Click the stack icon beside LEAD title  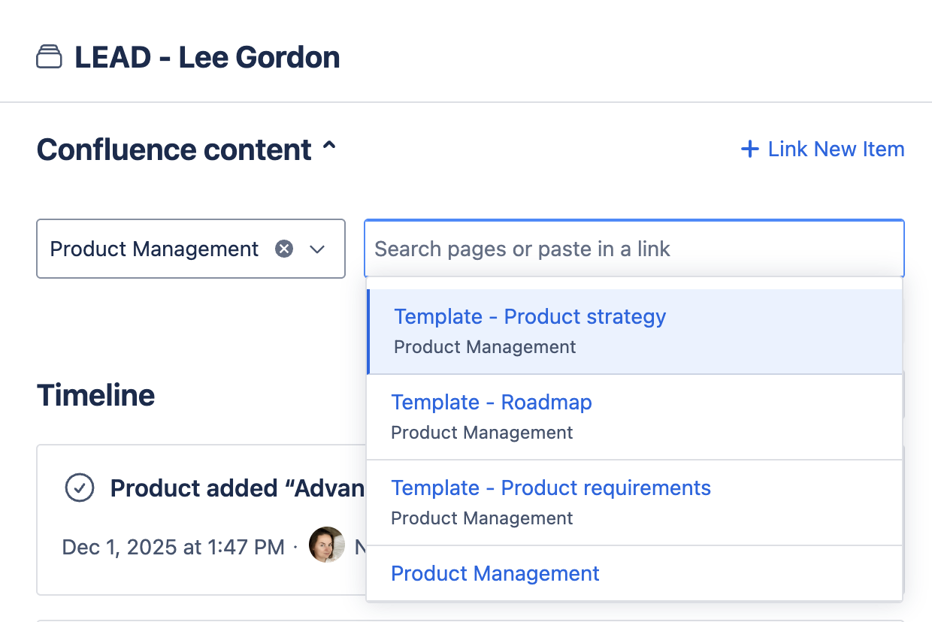(x=49, y=57)
